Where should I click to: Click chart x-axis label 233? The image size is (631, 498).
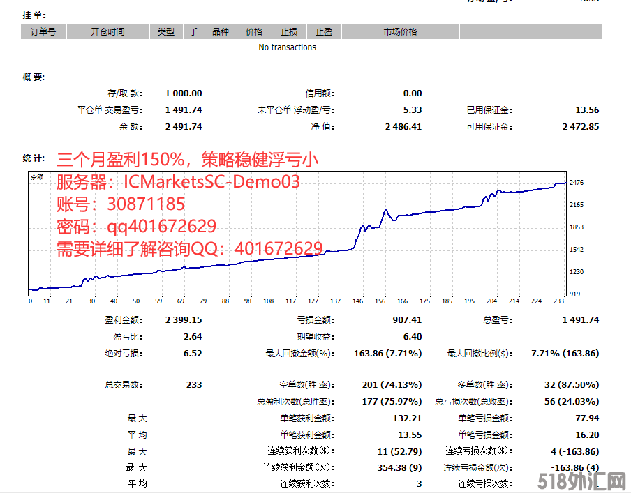(x=558, y=301)
